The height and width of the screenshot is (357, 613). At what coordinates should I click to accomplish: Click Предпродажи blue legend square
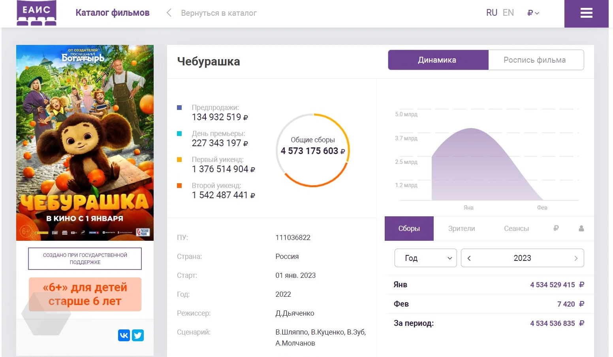click(179, 108)
